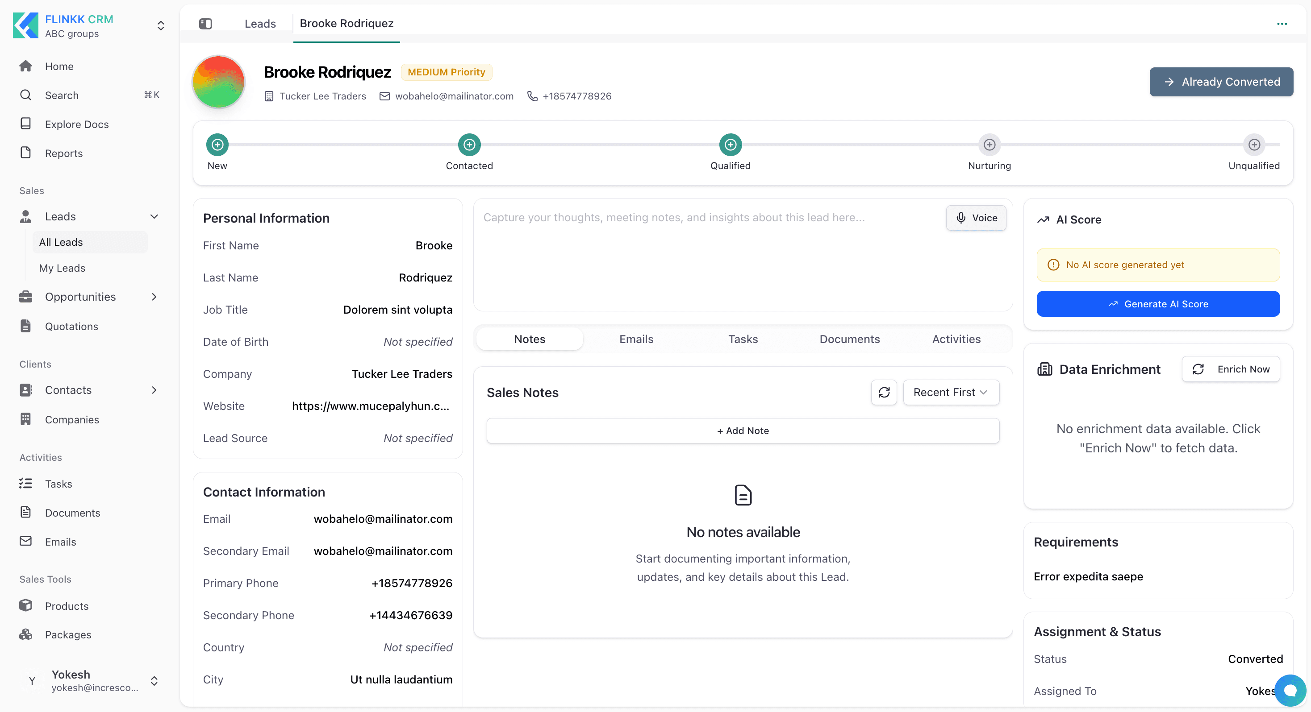The image size is (1311, 712).
Task: Switch to the Emails tab
Action: point(636,339)
